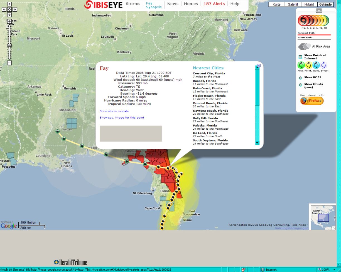Switch map to Hybrid view
The height and width of the screenshot is (272, 341).
(x=309, y=4)
